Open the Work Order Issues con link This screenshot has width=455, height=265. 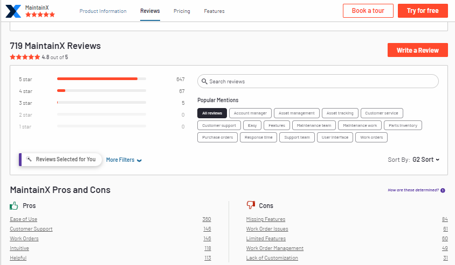pyautogui.click(x=267, y=229)
